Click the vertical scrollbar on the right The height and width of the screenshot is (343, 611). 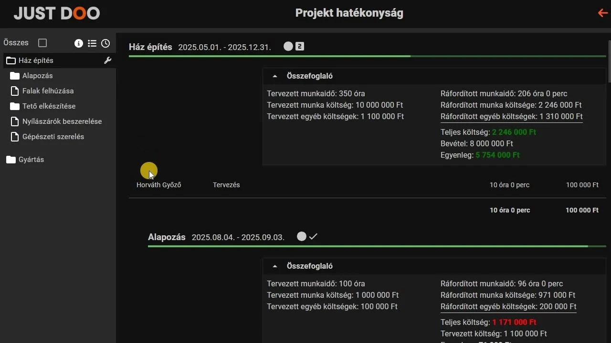click(x=609, y=62)
